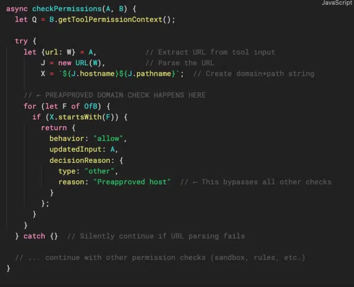Image resolution: width=354 pixels, height=287 pixels.
Task: Click the 'let Q' declaration
Action: pos(26,20)
